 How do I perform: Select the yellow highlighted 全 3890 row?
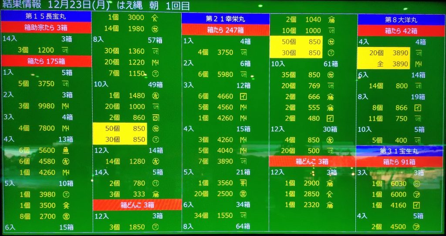(x=384, y=63)
